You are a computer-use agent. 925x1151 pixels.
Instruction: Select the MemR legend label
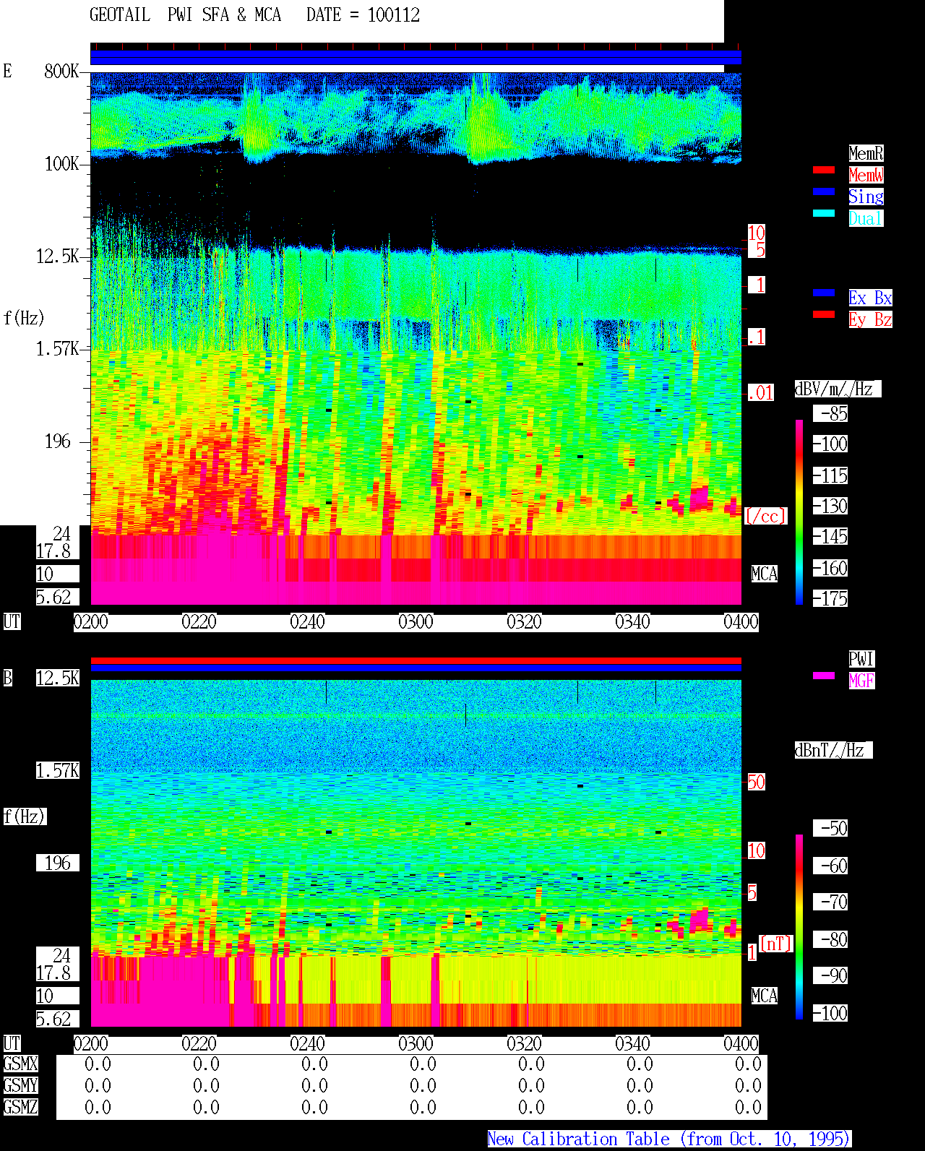pyautogui.click(x=866, y=153)
